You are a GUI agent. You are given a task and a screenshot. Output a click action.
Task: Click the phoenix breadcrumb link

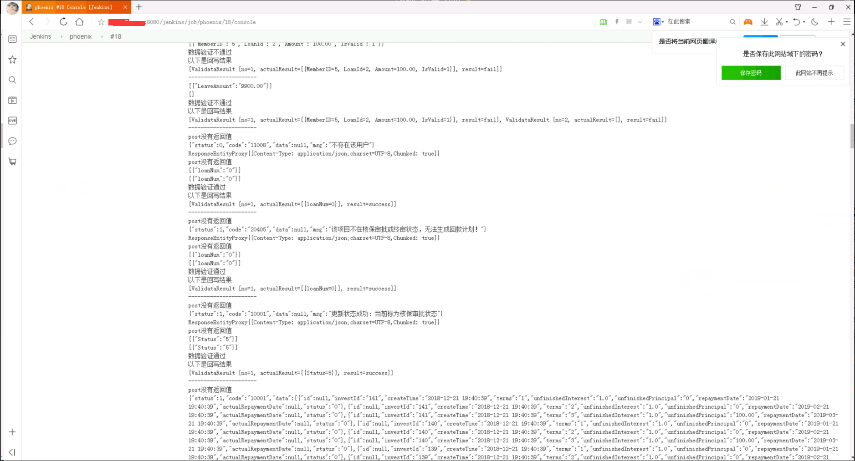[81, 36]
